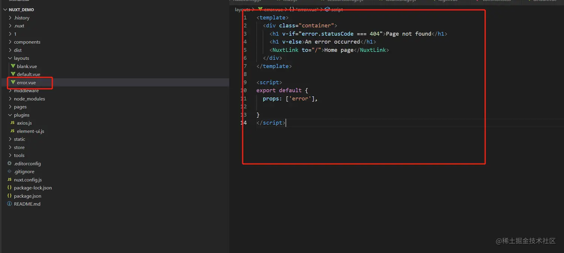Expand the node_modules folder chevron
Image resolution: width=564 pixels, height=253 pixels.
pyautogui.click(x=10, y=99)
